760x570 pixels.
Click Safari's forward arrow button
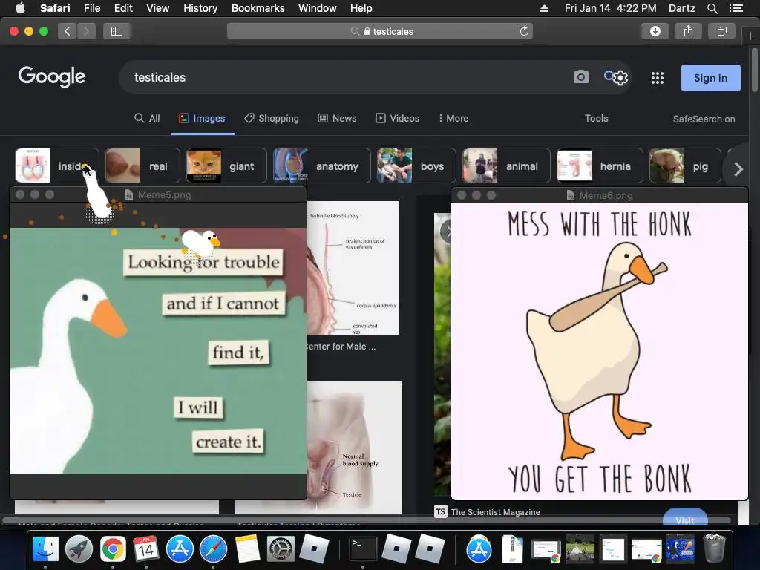tap(86, 31)
